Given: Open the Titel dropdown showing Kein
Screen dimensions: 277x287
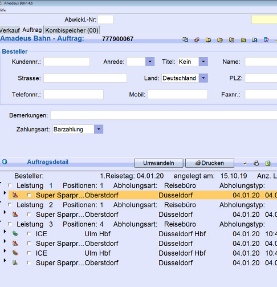Looking at the screenshot, I should (203, 62).
